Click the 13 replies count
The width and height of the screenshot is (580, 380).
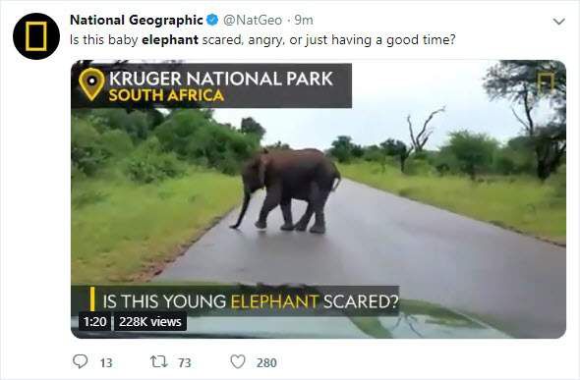click(x=106, y=363)
